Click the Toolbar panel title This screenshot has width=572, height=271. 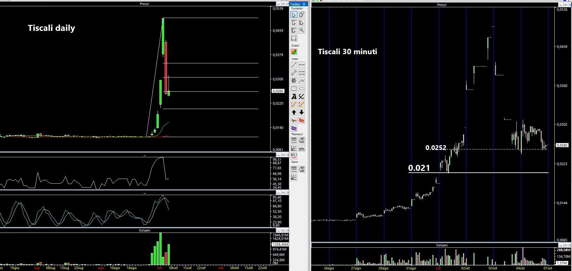295,4
